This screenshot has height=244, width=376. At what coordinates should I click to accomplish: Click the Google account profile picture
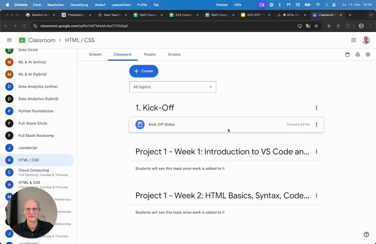(x=366, y=40)
